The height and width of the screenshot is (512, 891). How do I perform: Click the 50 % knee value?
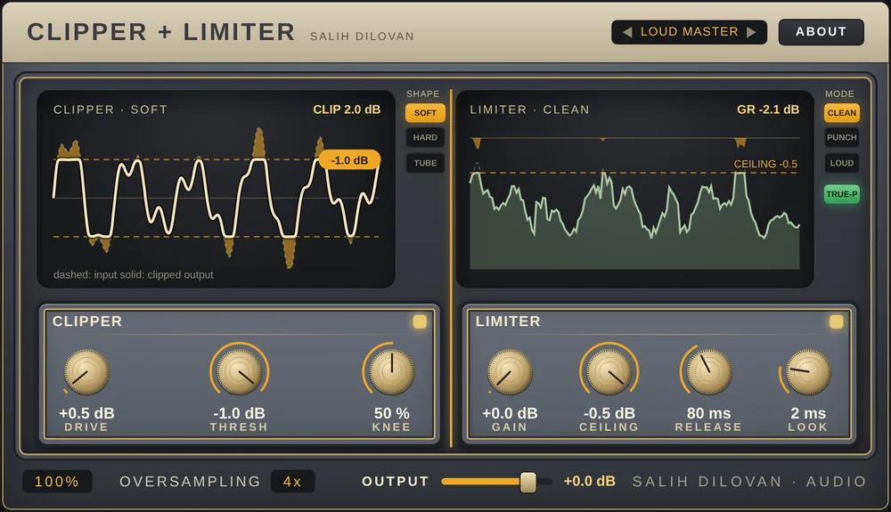391,413
